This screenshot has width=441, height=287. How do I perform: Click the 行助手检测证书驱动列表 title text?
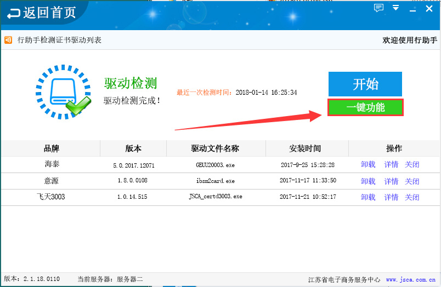click(59, 40)
